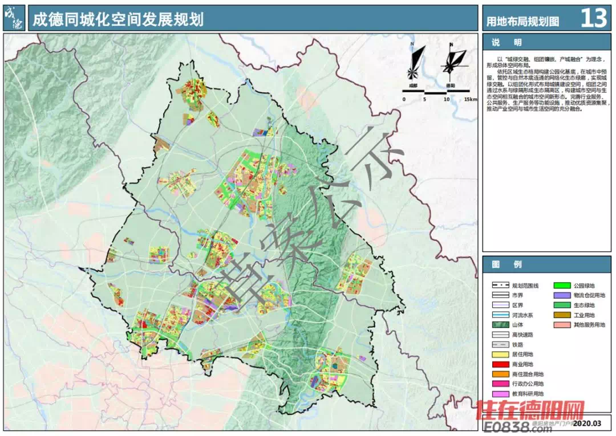This screenshot has width=616, height=436.
Task: Click the bright green 公园绿地 swatch
Action: click(562, 286)
